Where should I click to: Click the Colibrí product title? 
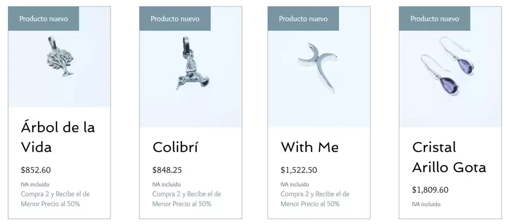175,147
